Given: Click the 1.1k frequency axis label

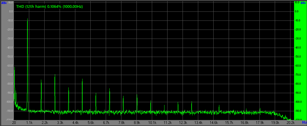Looking at the screenshot, I should click(29, 123).
